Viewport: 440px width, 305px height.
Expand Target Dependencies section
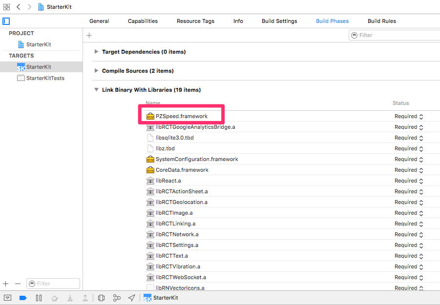[x=96, y=52]
